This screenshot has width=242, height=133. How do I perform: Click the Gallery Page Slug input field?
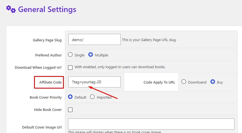95,39
